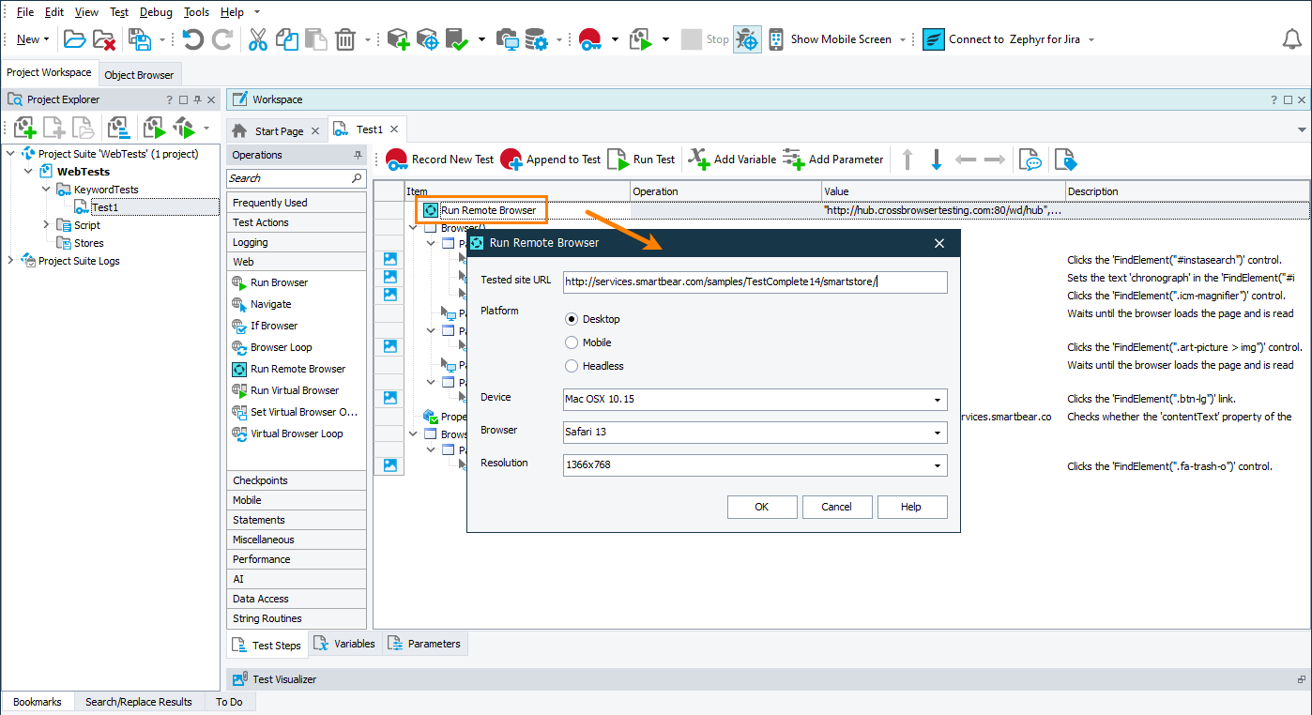
Task: Click OK in the Run Remote Browser dialog
Action: (761, 506)
